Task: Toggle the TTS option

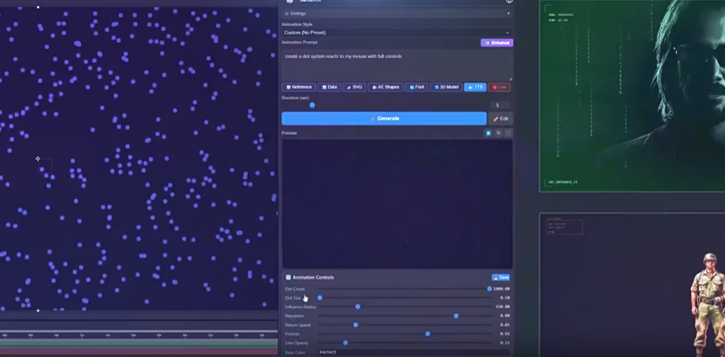Action: [x=475, y=87]
